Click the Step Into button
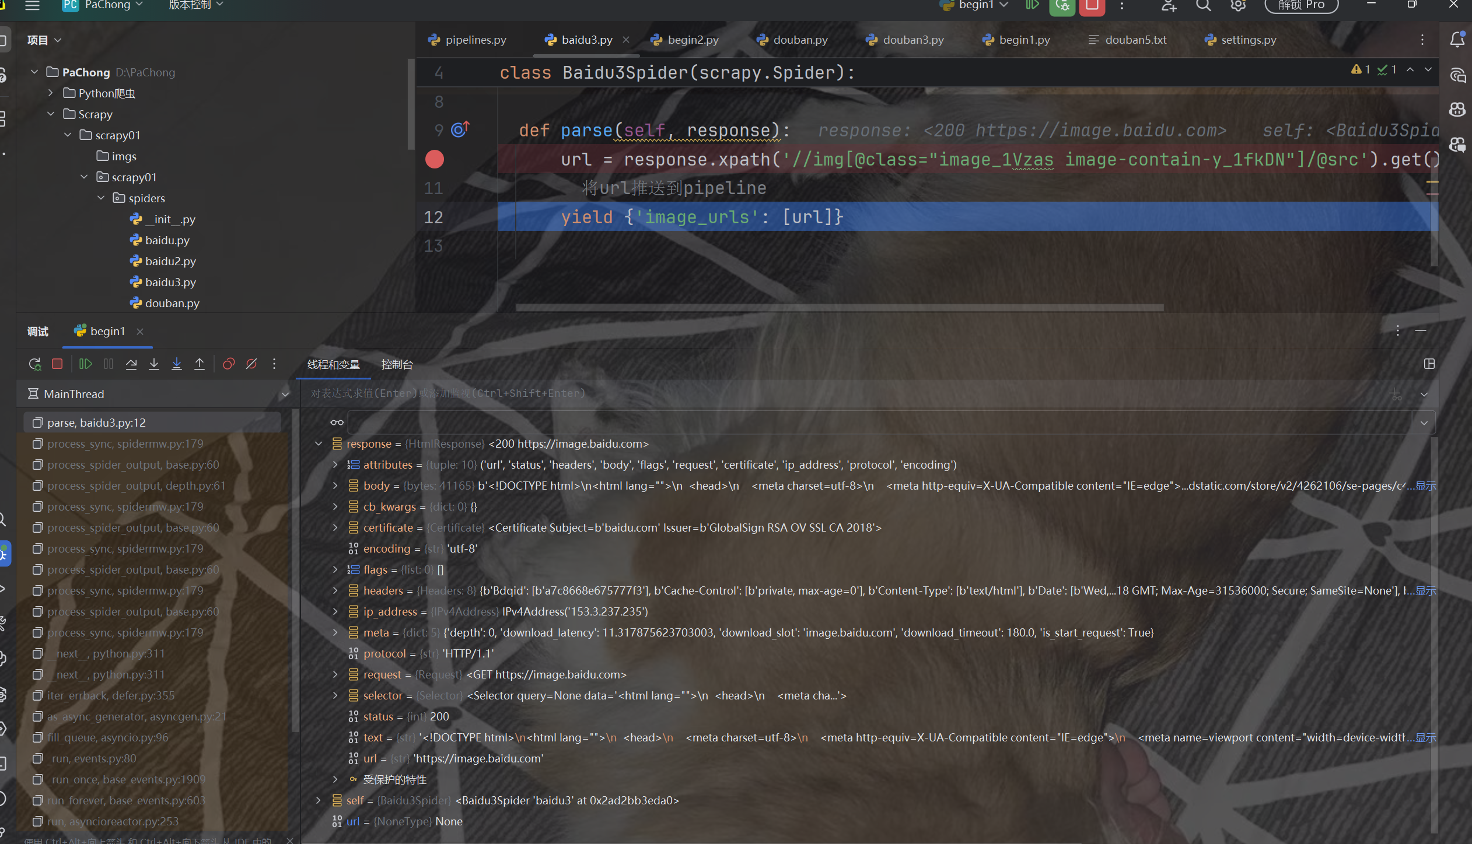The image size is (1472, 844). [154, 364]
